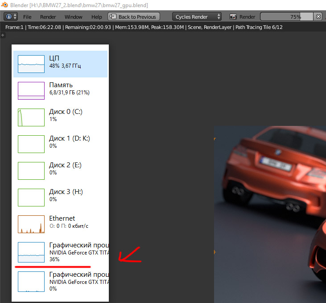Image resolution: width=326 pixels, height=303 pixels.
Task: Select the Диск 1 (D: K:) entry
Action: tap(60, 144)
